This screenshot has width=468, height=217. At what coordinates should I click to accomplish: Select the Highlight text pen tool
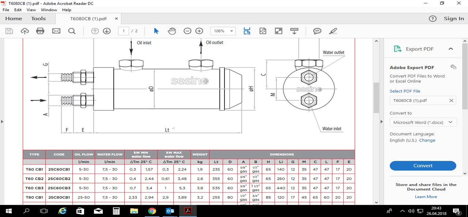333,31
